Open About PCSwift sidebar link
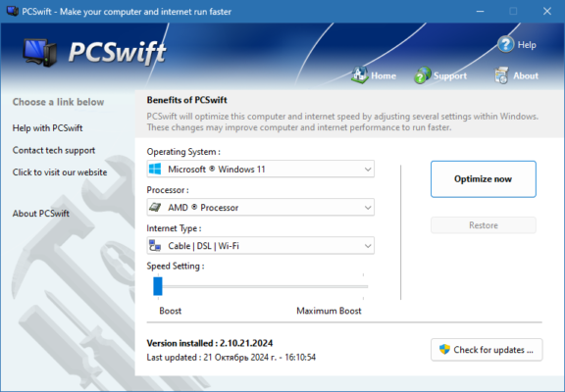 tap(41, 214)
